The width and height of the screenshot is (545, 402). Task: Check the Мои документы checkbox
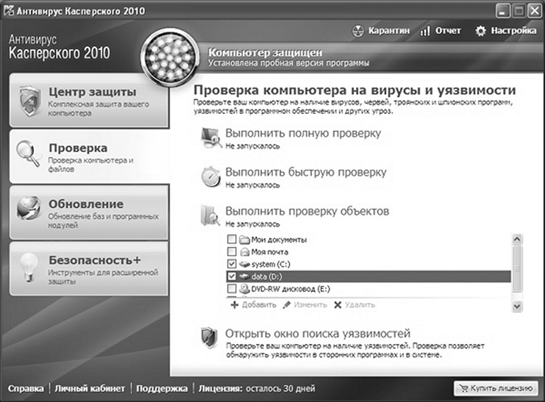[231, 239]
